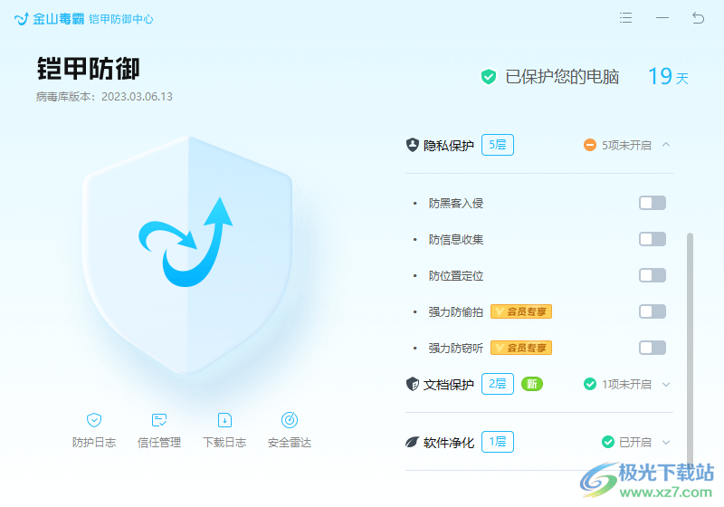Click the 病毒库版本 2023.03.06.13 text
Screen dimensions: 724x507
(x=104, y=97)
